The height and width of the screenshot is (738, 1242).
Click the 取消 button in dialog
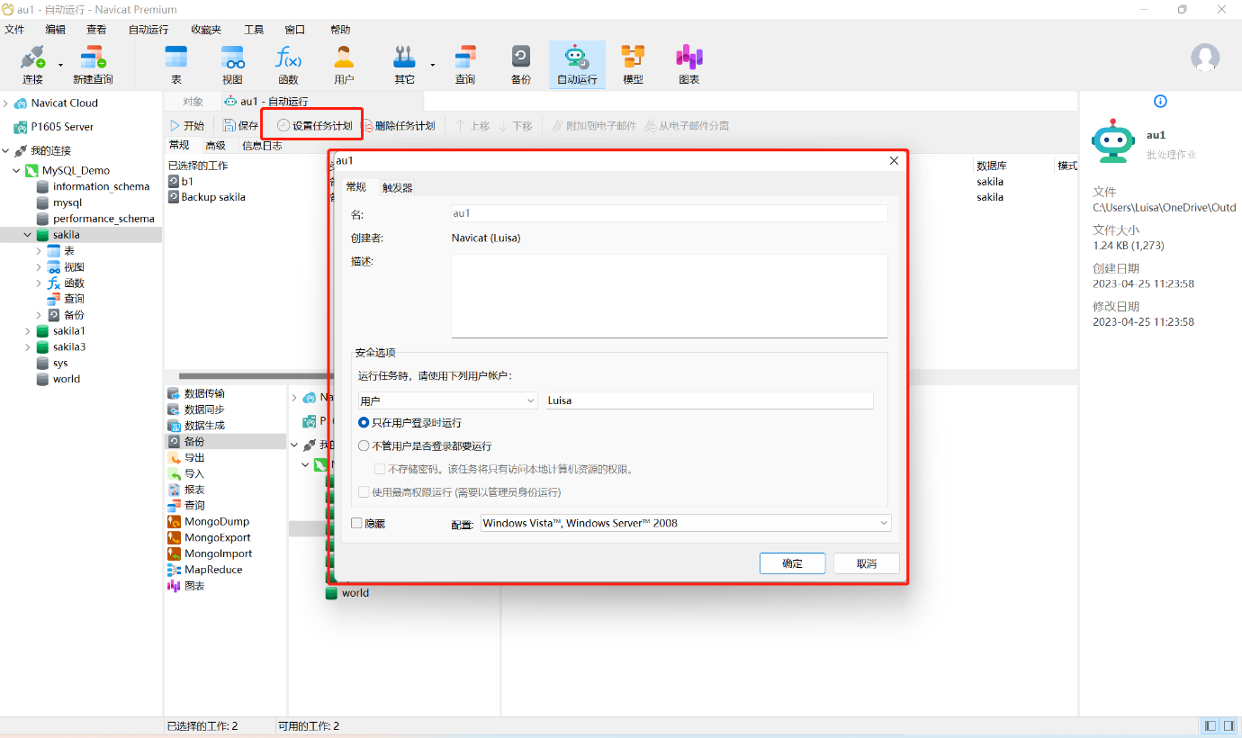pyautogui.click(x=867, y=563)
